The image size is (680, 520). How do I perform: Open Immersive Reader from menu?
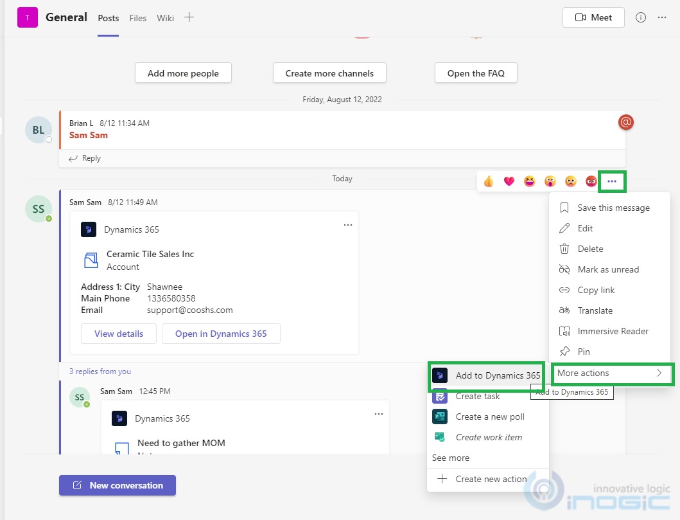(610, 331)
